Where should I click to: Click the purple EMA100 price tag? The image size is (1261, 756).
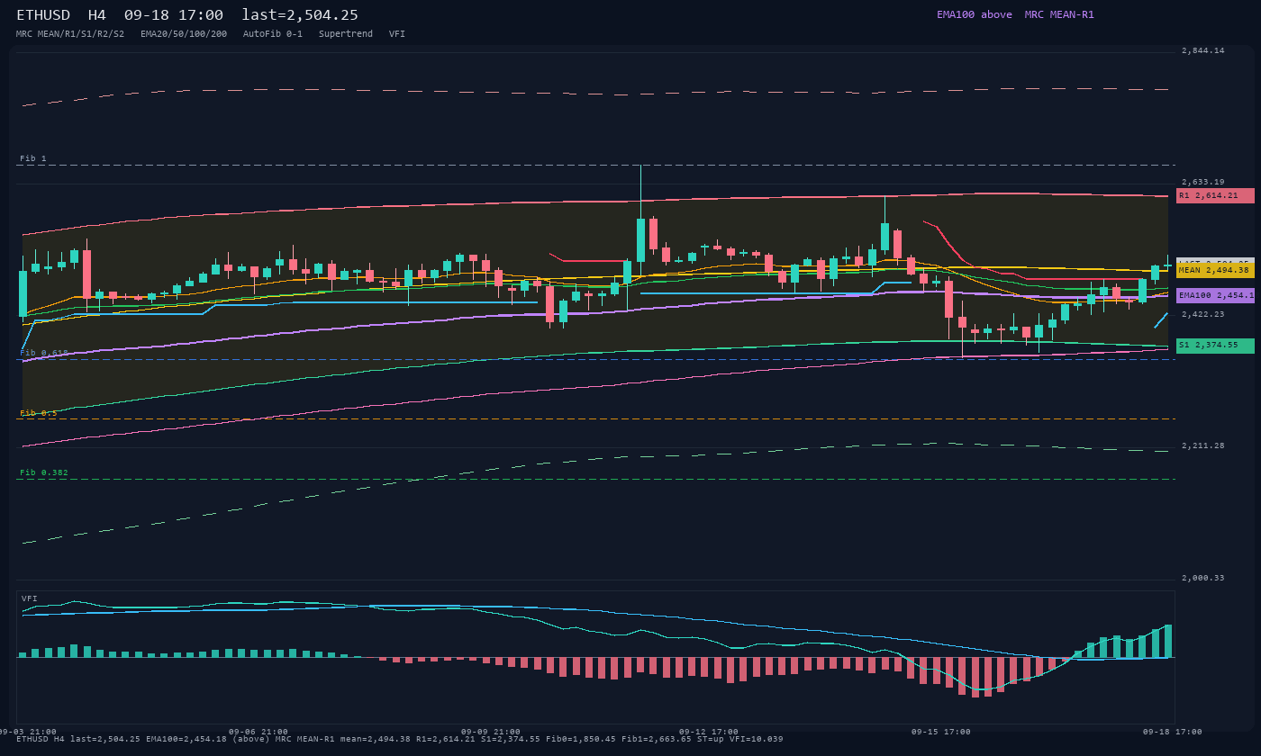pos(1215,295)
